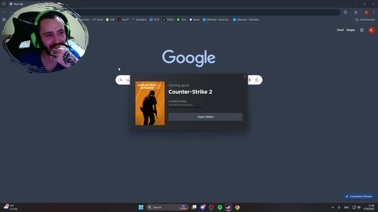
Task: Open Chrome profile avatar K in toolbar
Action: 366,12
